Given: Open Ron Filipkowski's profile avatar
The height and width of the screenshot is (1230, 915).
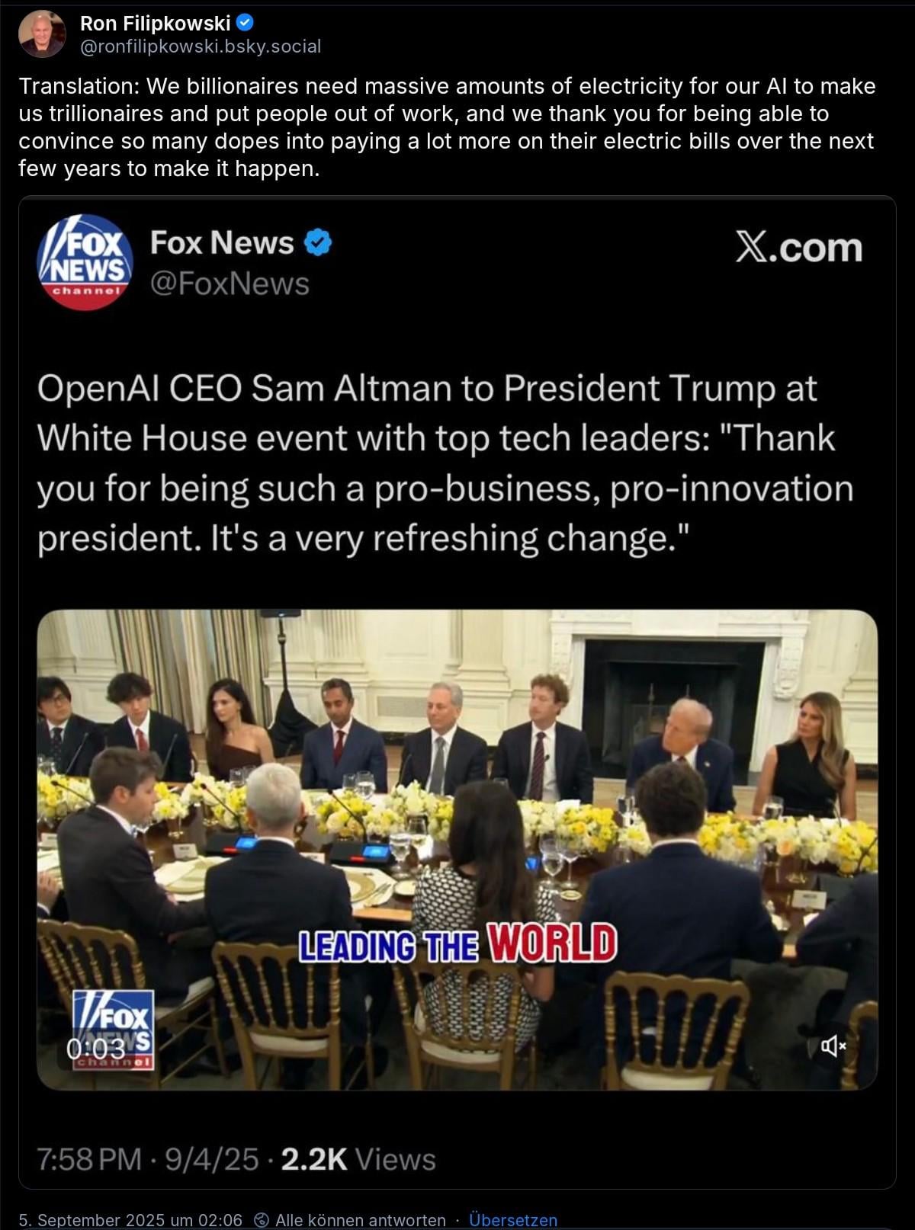Looking at the screenshot, I should (x=41, y=34).
